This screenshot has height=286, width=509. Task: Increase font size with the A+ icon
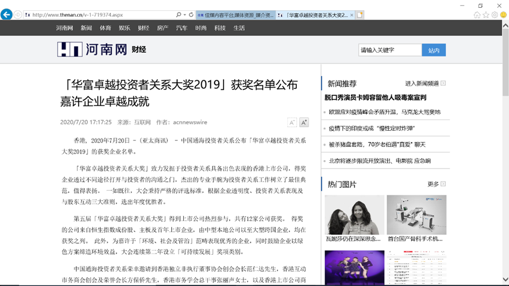(304, 122)
